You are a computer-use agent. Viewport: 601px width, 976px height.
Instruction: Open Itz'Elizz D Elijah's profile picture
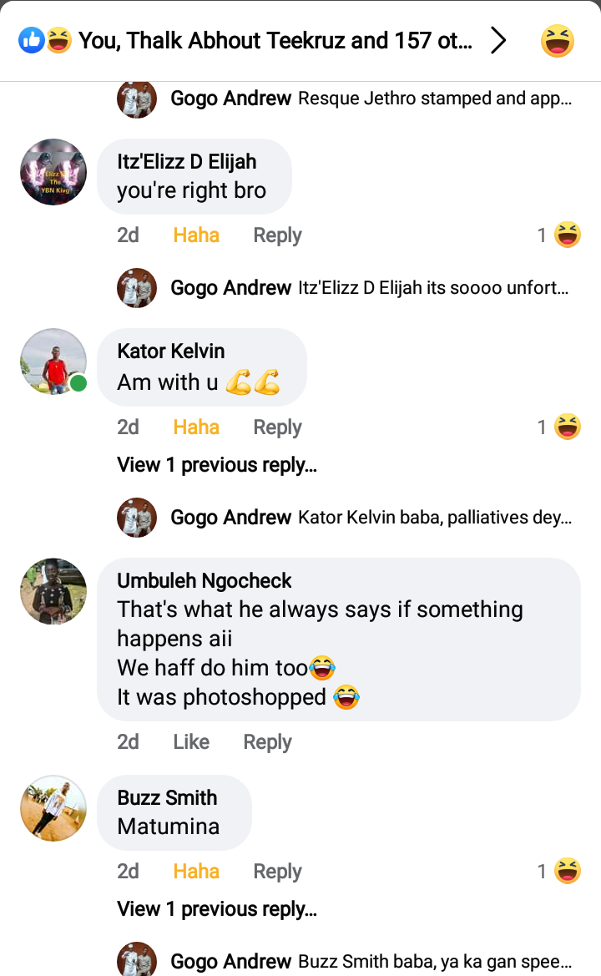tap(53, 172)
